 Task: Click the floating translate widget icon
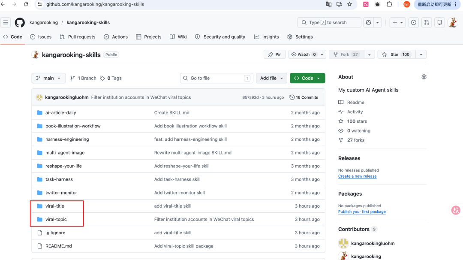pyautogui.click(x=456, y=210)
